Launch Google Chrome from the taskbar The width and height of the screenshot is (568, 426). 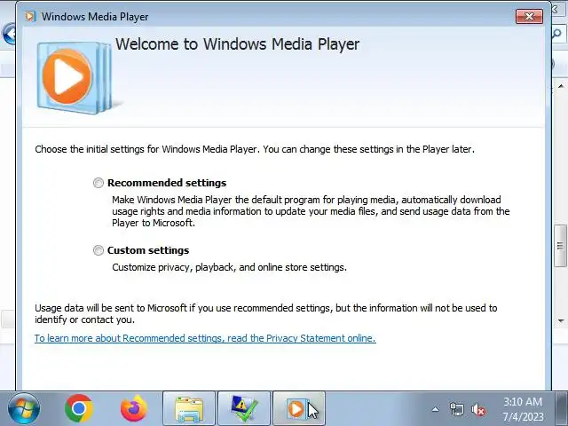tap(79, 408)
